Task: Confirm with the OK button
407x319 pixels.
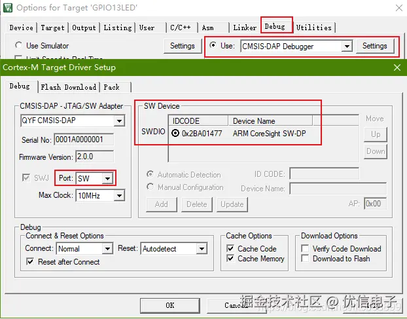Action: (x=170, y=305)
